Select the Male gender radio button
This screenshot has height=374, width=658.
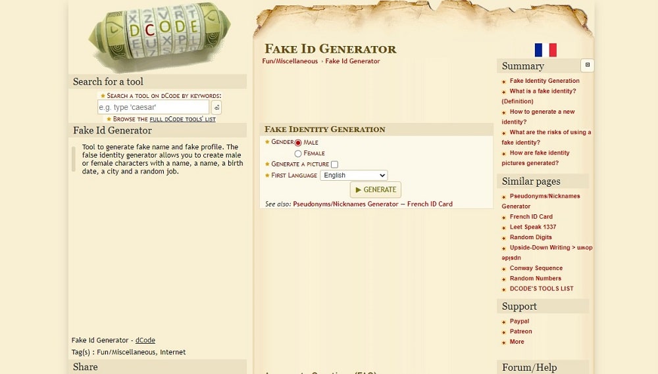[298, 143]
